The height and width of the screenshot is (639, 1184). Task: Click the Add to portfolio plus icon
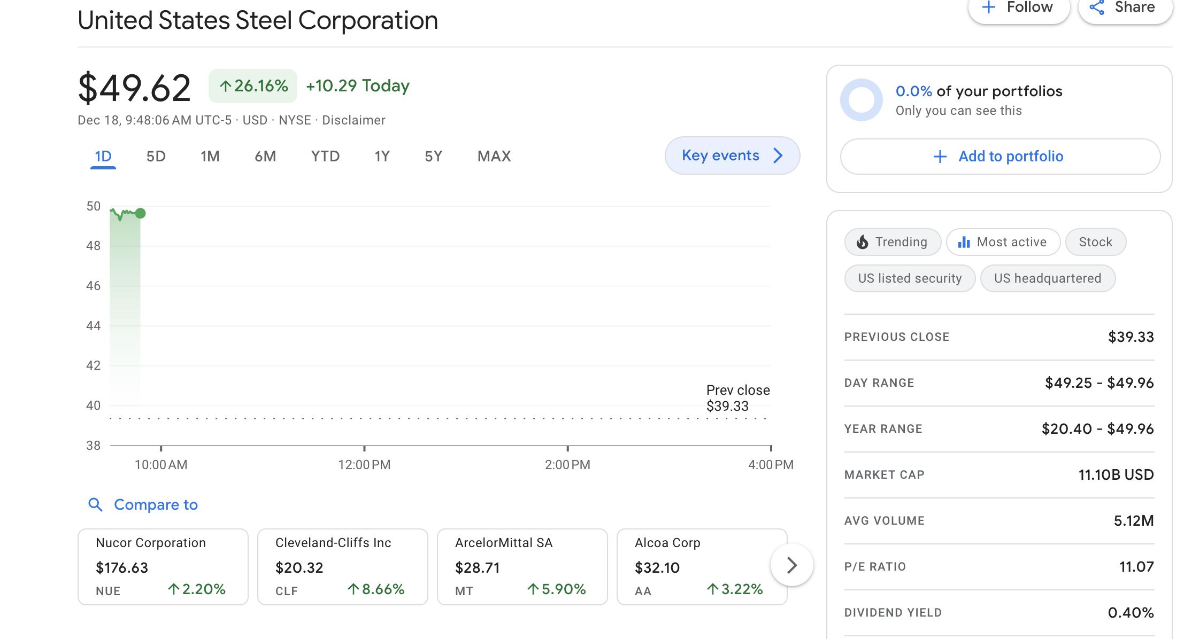tap(939, 156)
